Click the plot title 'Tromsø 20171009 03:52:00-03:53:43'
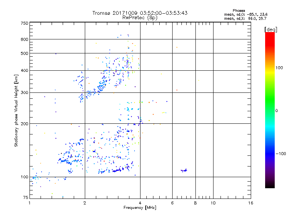 (140, 13)
